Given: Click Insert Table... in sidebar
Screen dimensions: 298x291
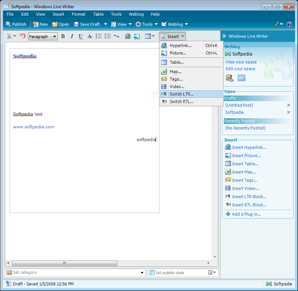Looking at the screenshot, I should tap(241, 164).
